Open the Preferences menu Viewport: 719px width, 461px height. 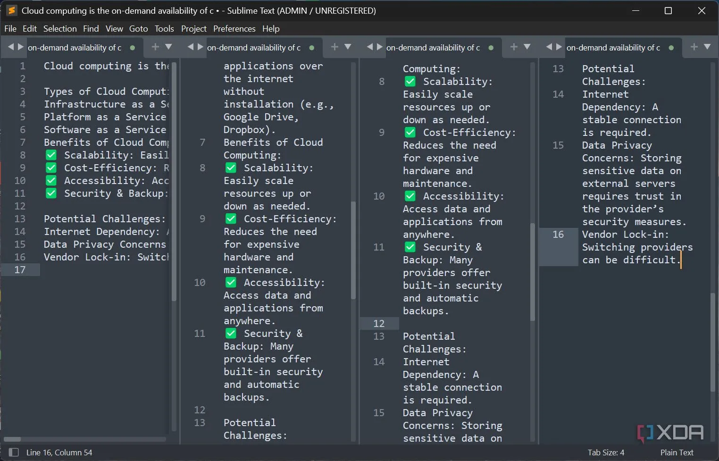pos(234,29)
